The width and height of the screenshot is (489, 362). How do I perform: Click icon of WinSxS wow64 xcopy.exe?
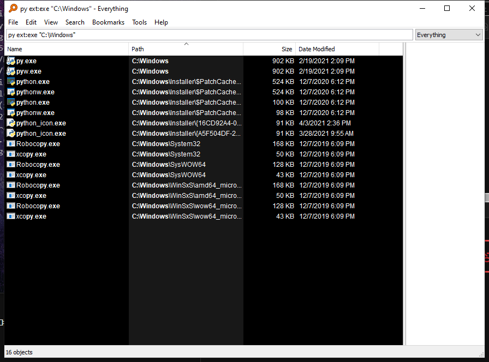point(11,216)
